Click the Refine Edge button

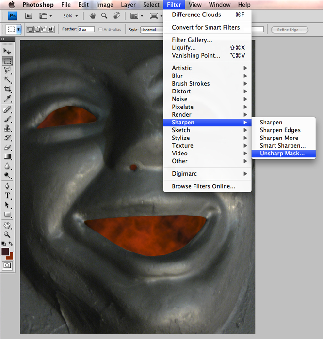point(290,30)
